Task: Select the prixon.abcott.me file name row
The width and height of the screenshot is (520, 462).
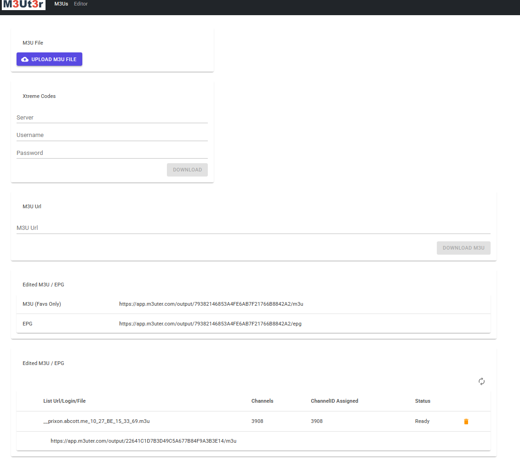Action: click(x=96, y=421)
